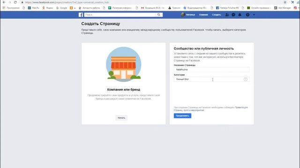Go to Главная in Facebook top bar
Image resolution: width=300 pixels, height=168 pixels.
click(x=203, y=14)
